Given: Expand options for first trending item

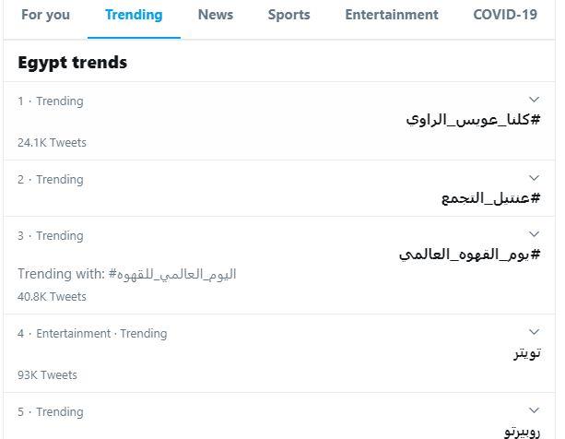Looking at the screenshot, I should click(x=534, y=99).
